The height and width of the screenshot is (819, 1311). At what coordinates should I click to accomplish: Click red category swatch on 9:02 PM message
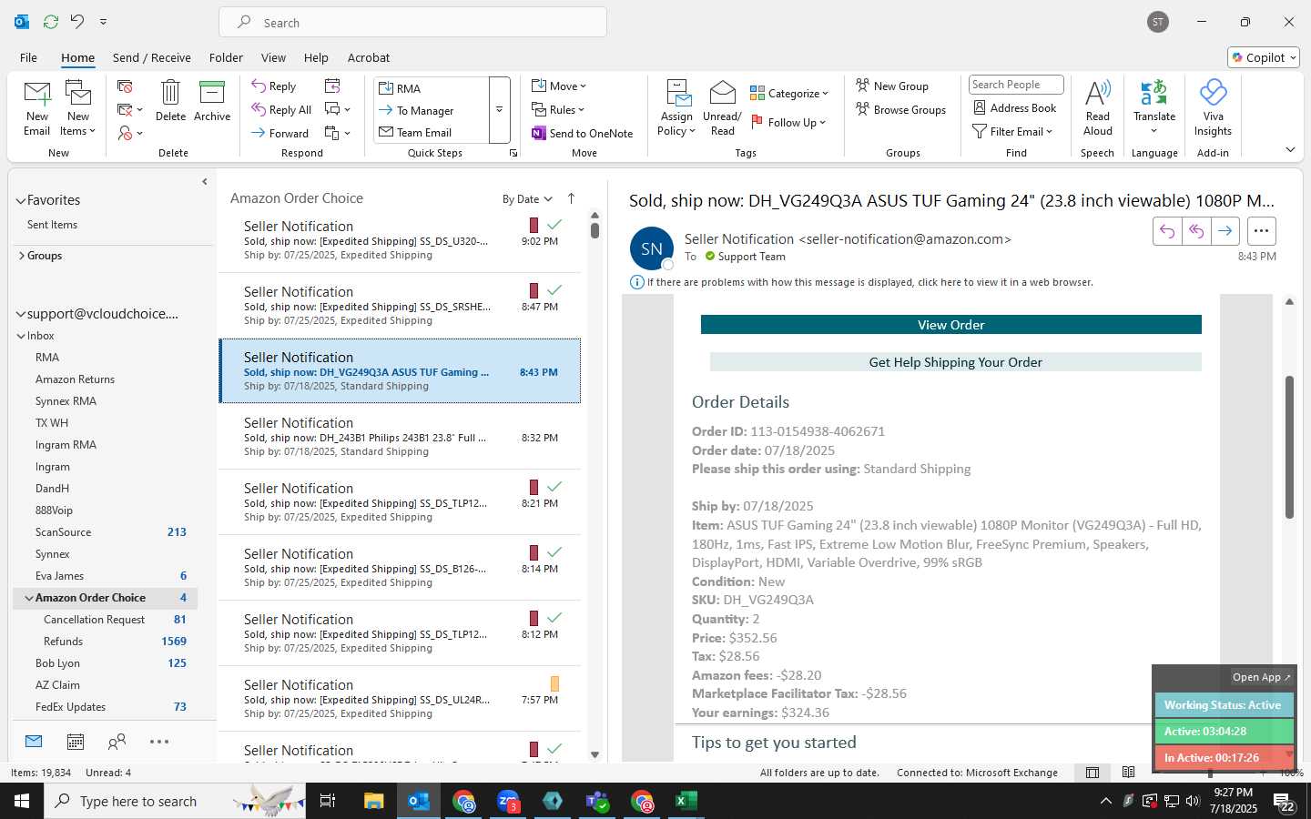point(534,225)
